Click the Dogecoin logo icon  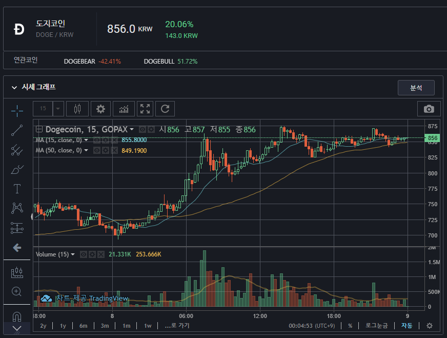point(19,29)
